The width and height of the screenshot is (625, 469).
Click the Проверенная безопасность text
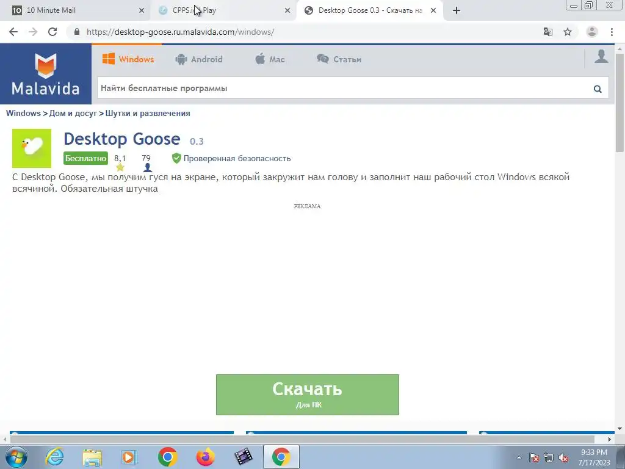click(237, 158)
